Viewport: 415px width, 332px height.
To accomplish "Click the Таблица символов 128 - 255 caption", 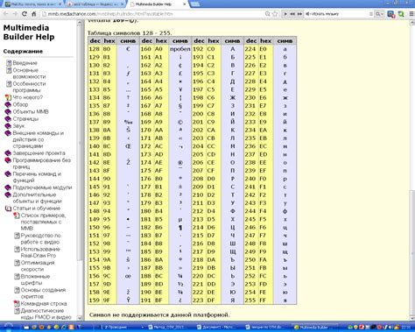I will tap(130, 32).
